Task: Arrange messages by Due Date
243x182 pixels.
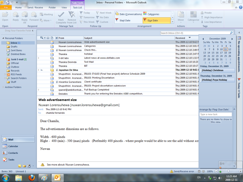Action: click(157, 20)
